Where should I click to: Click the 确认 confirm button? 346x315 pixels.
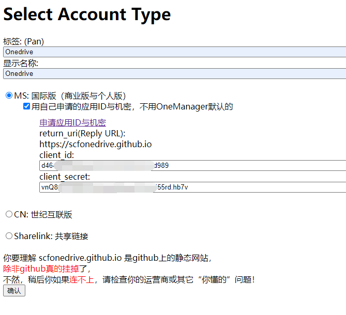(x=14, y=291)
